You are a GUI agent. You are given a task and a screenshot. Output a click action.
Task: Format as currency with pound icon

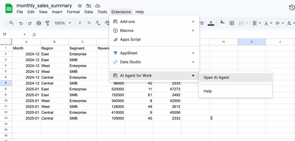[80, 23]
